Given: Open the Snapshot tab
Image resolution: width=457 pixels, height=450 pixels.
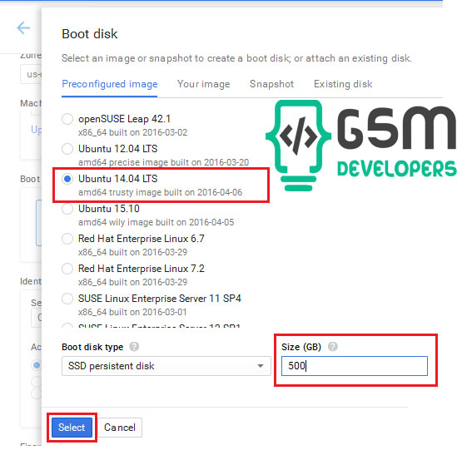Looking at the screenshot, I should [271, 84].
